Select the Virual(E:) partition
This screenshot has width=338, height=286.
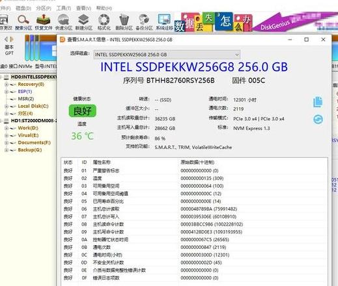click(x=28, y=135)
